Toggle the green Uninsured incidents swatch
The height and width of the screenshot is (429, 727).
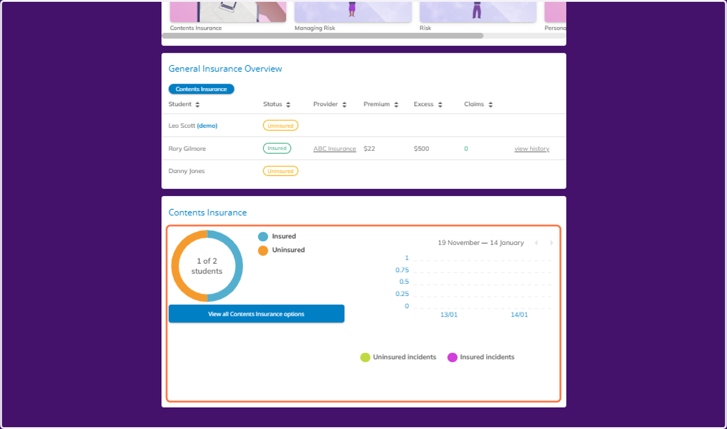(x=365, y=357)
